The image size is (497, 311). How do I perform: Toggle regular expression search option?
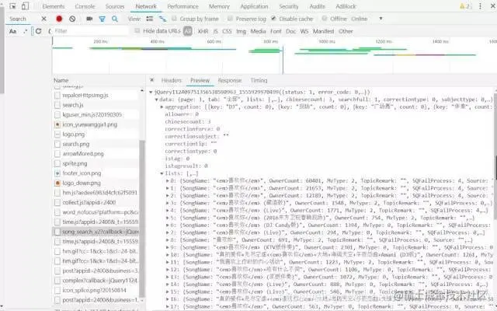[x=26, y=31]
